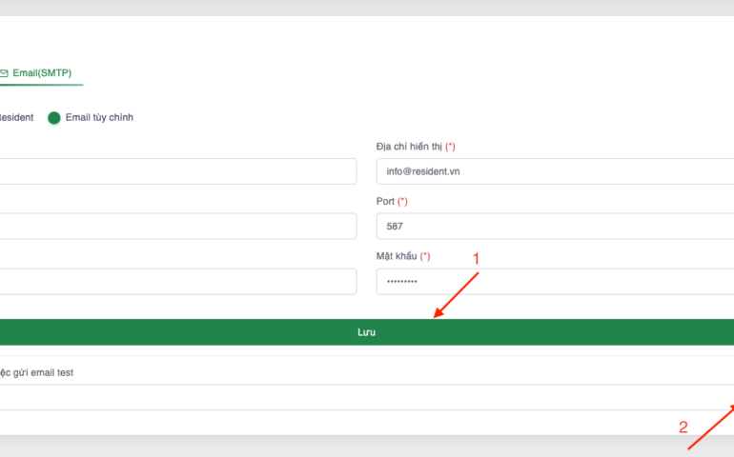This screenshot has width=734, height=457.
Task: Focus the empty field left of password
Action: tap(177, 282)
